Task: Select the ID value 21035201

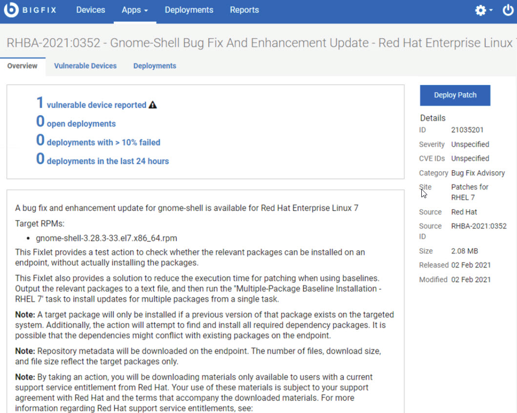Action: point(467,130)
